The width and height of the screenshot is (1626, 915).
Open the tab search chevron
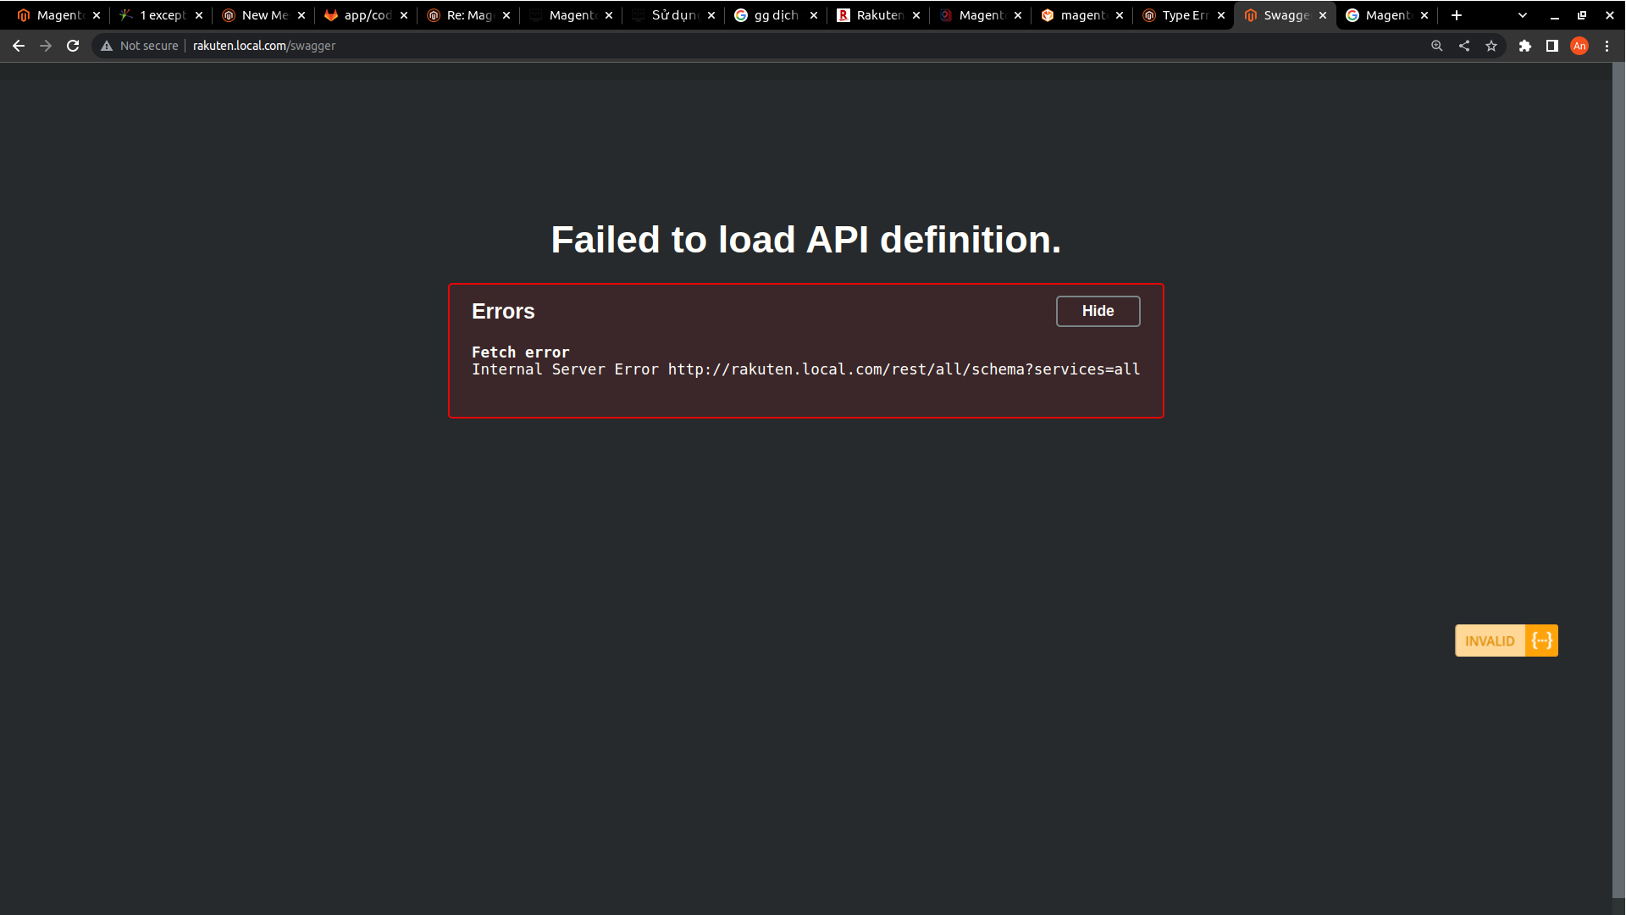coord(1523,14)
